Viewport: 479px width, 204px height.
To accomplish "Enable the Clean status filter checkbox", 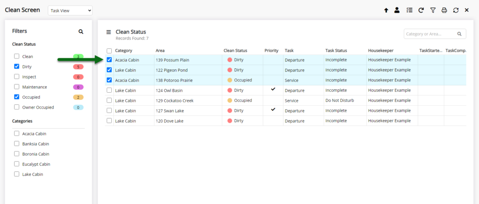I will tap(17, 56).
